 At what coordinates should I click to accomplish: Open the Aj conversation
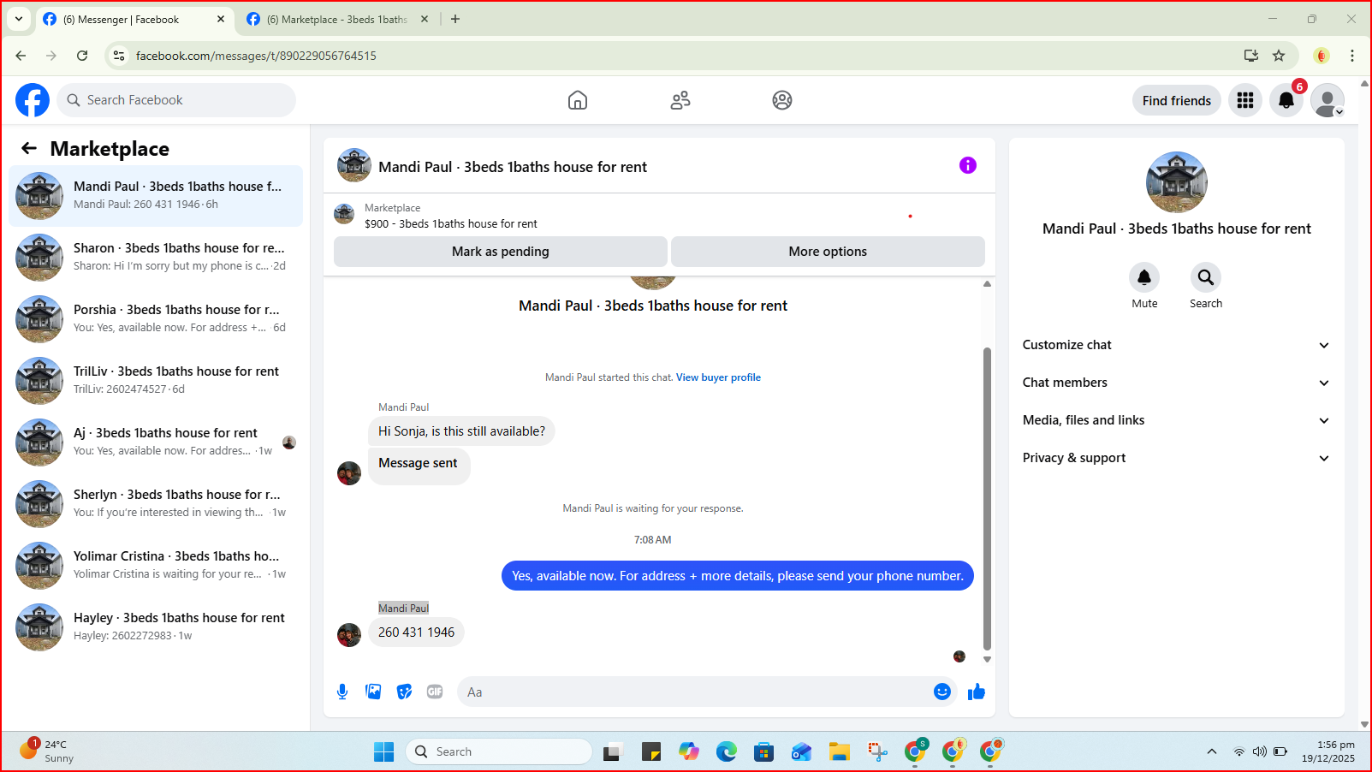(x=156, y=442)
